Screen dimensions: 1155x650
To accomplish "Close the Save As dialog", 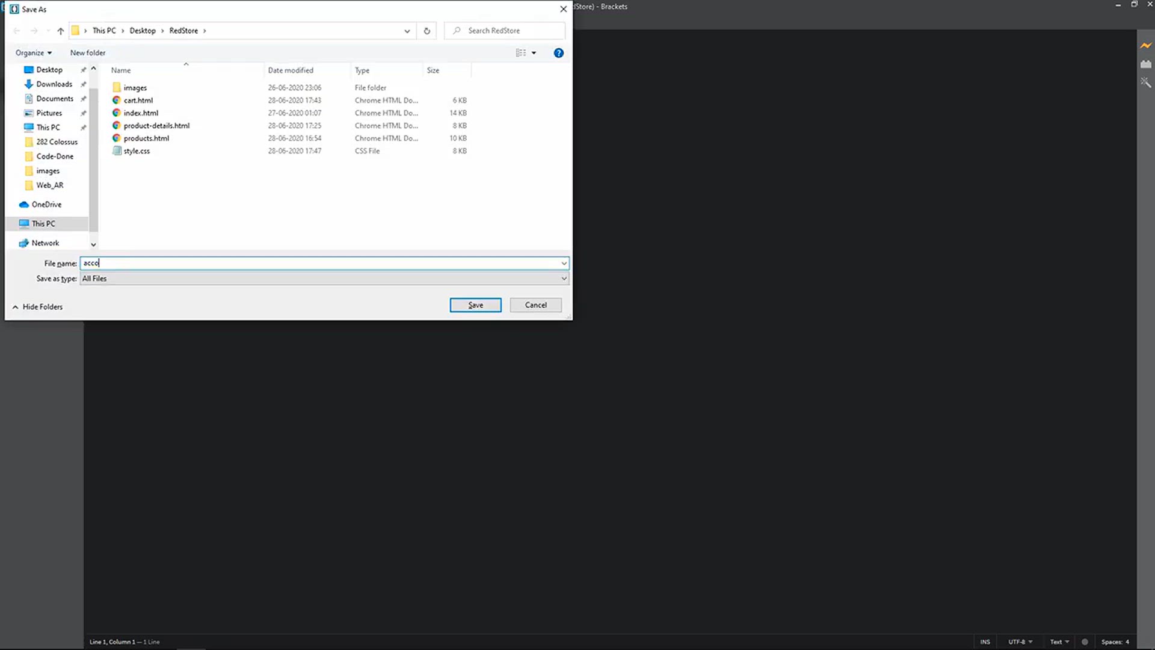I will tap(563, 9).
